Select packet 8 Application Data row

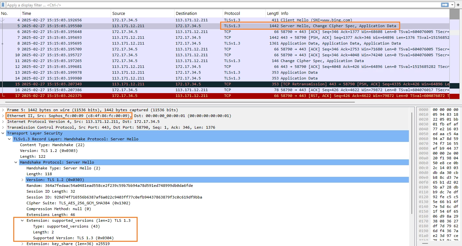tap(225, 43)
